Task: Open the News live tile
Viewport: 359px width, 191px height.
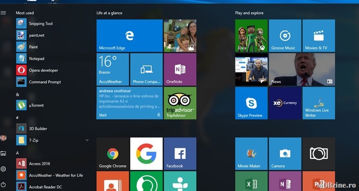Action: point(302,69)
